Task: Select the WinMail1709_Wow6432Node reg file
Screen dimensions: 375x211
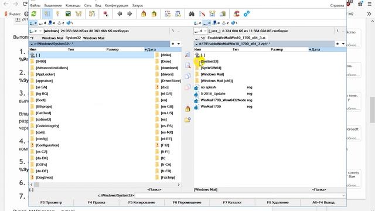Action: coord(223,100)
